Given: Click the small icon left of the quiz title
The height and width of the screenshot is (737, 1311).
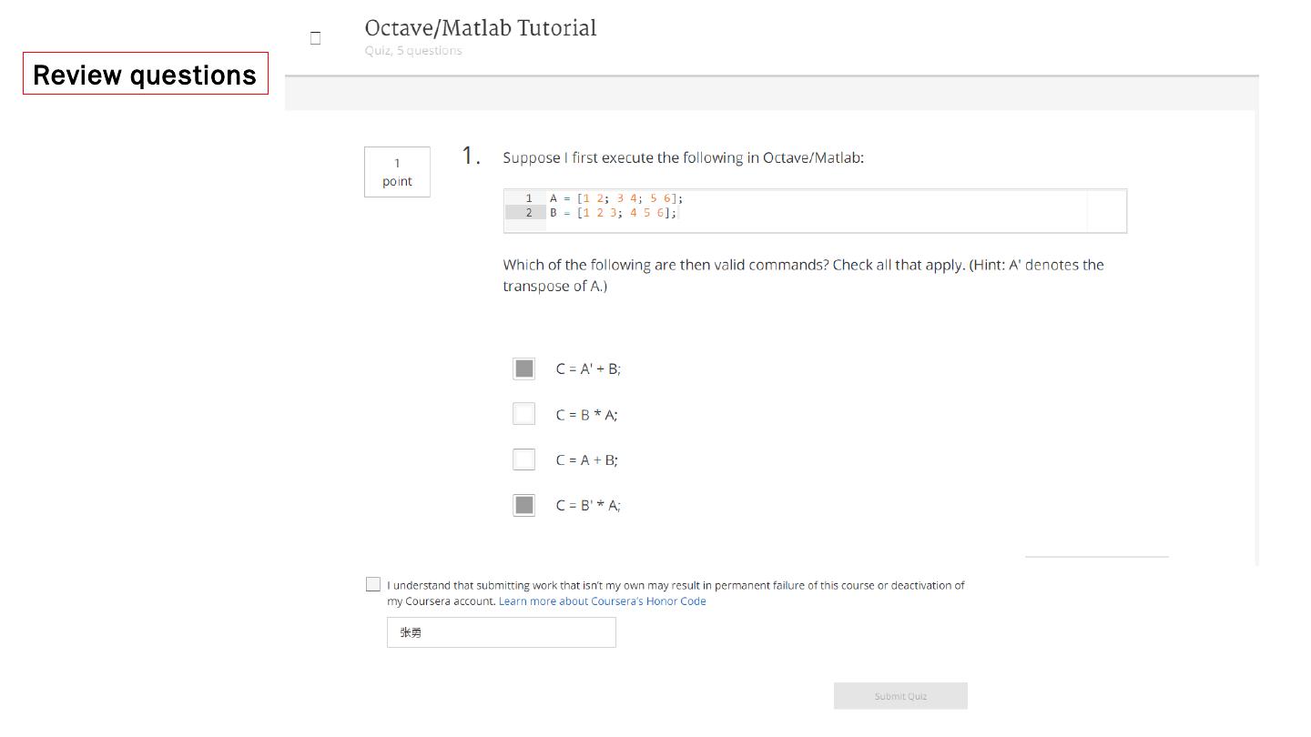Looking at the screenshot, I should pos(315,38).
